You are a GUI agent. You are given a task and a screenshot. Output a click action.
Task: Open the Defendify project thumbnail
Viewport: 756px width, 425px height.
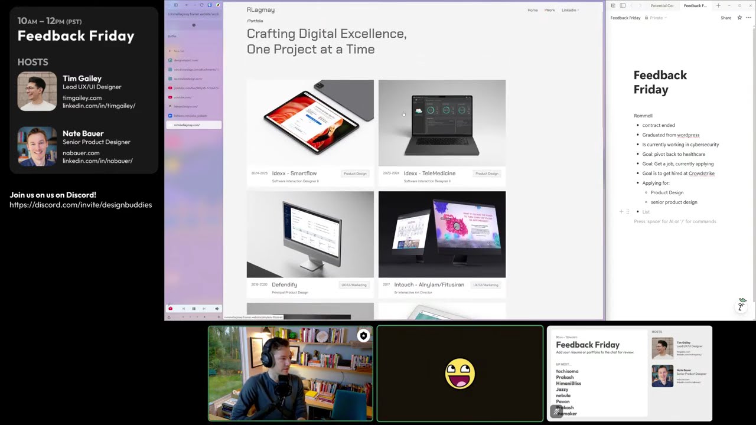pos(310,234)
